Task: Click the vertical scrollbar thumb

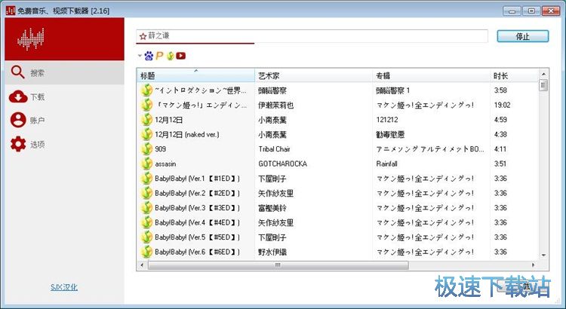Action: coord(543,85)
